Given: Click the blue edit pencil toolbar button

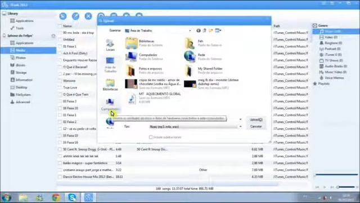Looking at the screenshot, I should pyautogui.click(x=75, y=16).
